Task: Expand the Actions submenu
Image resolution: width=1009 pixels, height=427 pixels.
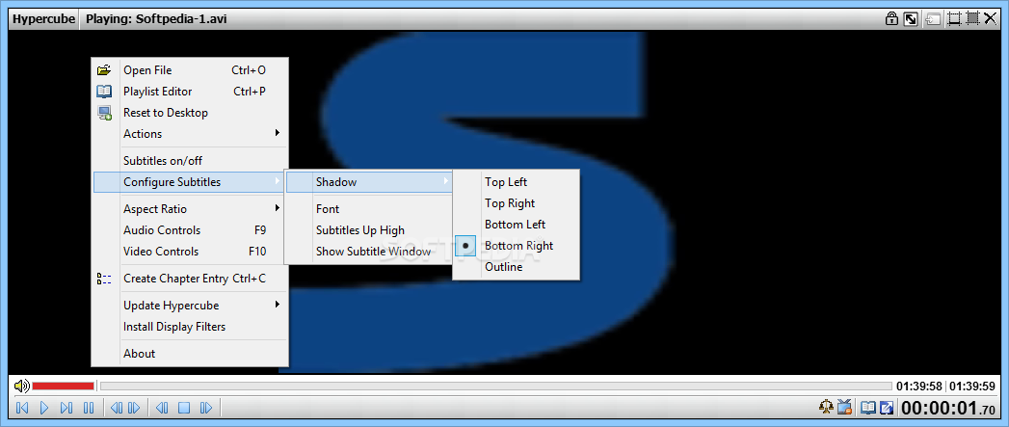Action: pos(190,134)
